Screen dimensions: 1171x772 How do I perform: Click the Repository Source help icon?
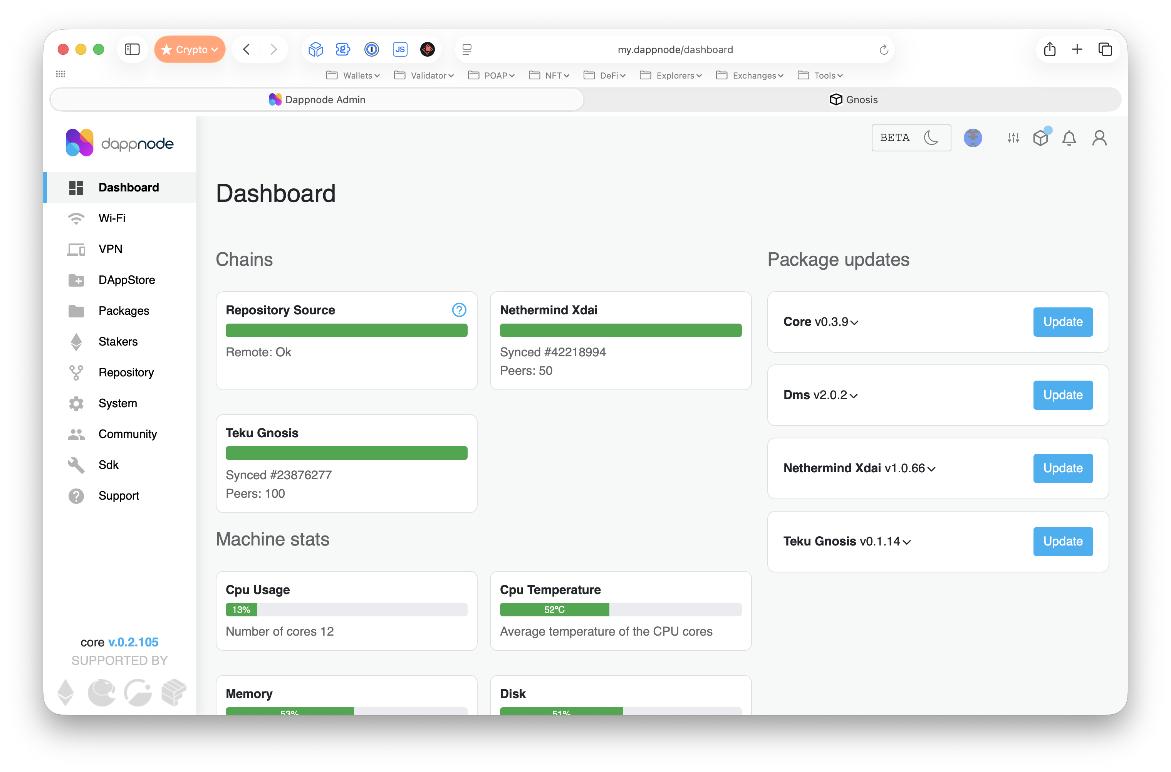[459, 310]
